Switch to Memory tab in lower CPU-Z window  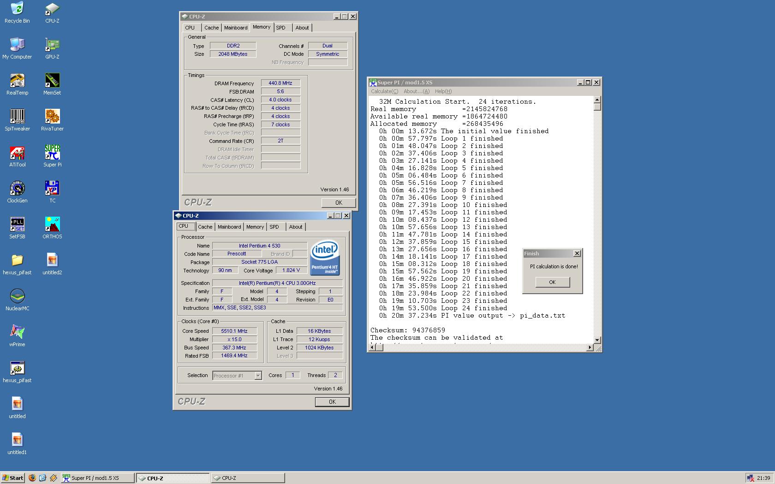pyautogui.click(x=255, y=227)
